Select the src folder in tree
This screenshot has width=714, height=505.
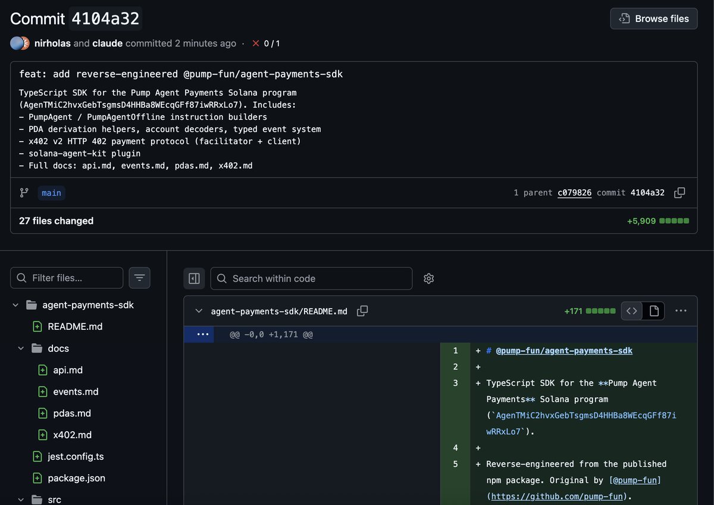click(54, 500)
